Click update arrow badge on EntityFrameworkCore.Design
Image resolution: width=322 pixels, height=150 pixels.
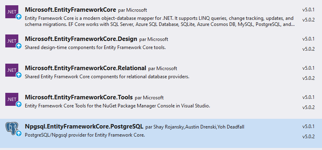point(19,46)
